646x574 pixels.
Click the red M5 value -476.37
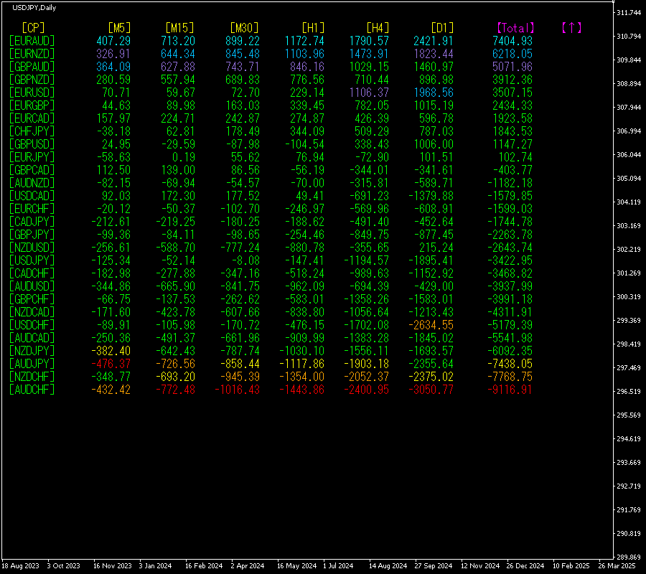click(x=111, y=364)
